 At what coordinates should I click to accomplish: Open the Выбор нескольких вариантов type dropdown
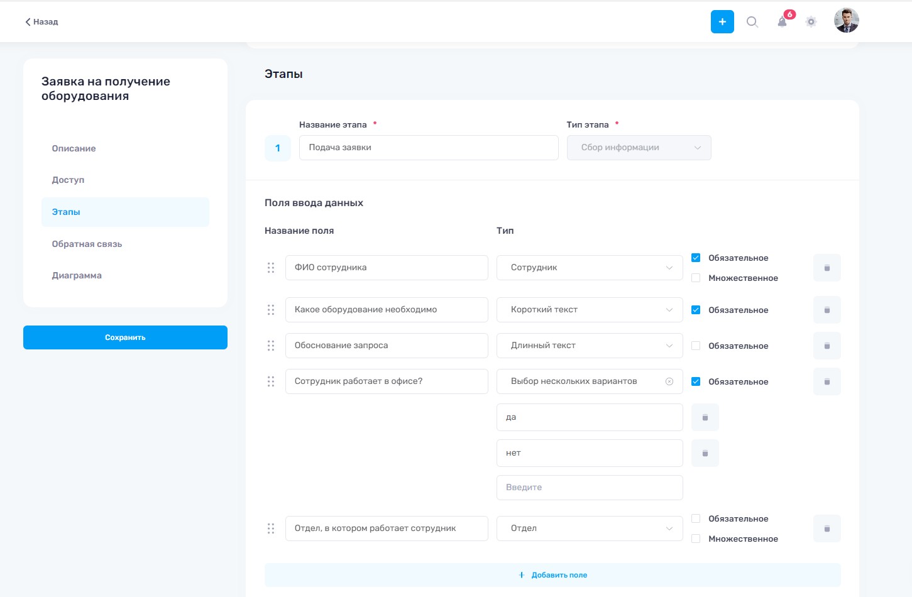click(x=590, y=381)
